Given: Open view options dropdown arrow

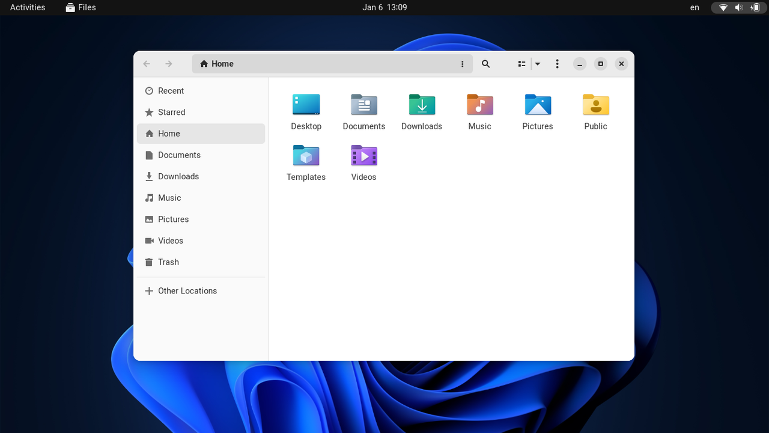Looking at the screenshot, I should click(538, 64).
